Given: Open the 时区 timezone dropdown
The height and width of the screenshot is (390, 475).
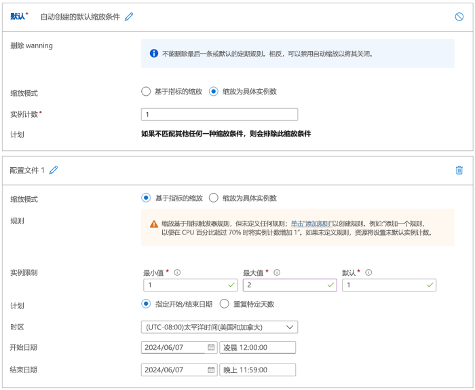Looking at the screenshot, I should click(219, 327).
